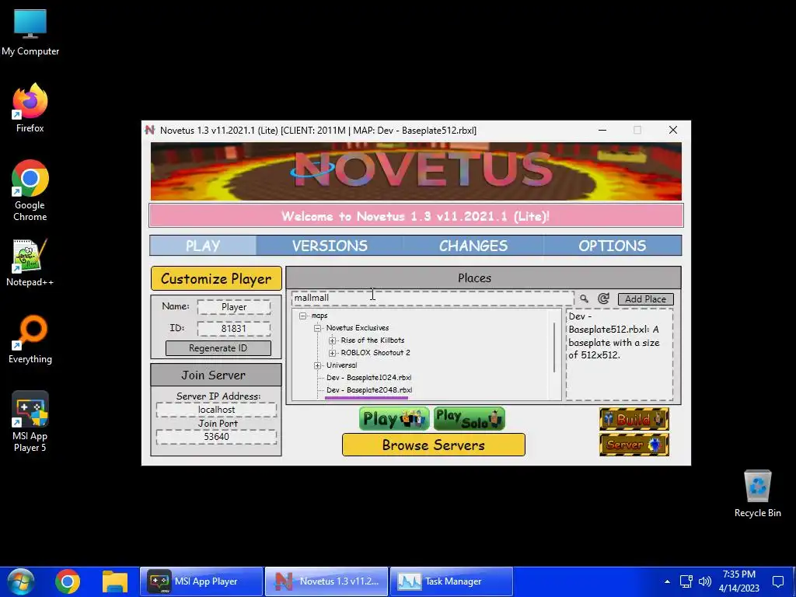Switch to Task Manager taskbar window
The width and height of the screenshot is (796, 597).
pyautogui.click(x=452, y=581)
